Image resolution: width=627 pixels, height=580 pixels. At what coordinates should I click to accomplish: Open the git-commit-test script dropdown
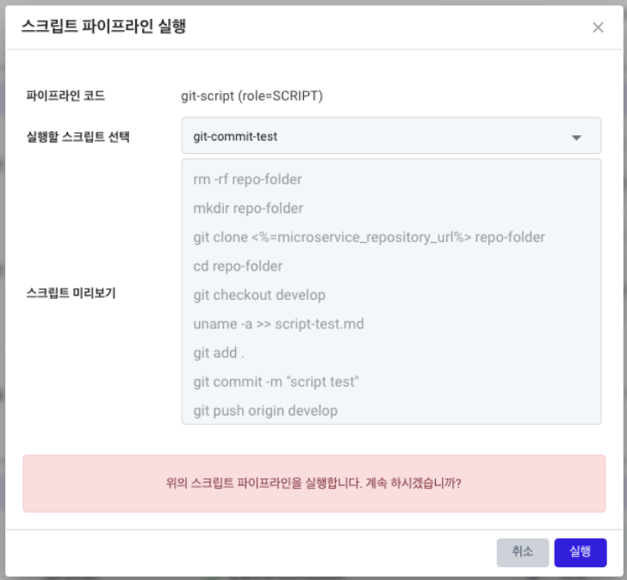point(391,136)
